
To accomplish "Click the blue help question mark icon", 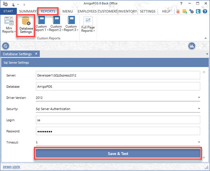I will point(205,11).
